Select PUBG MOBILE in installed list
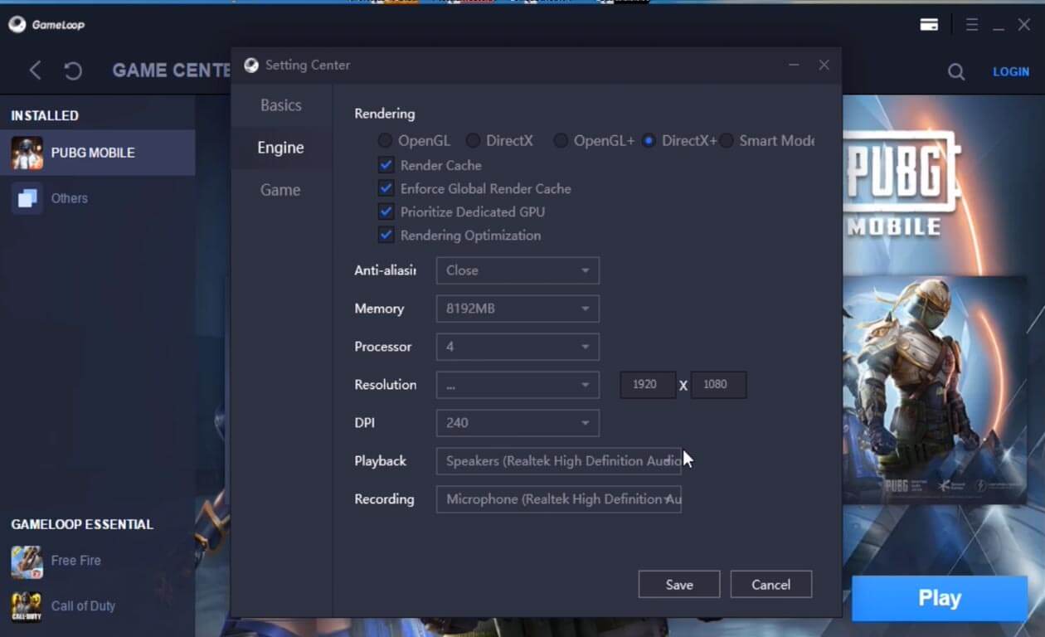1045x637 pixels. [98, 153]
